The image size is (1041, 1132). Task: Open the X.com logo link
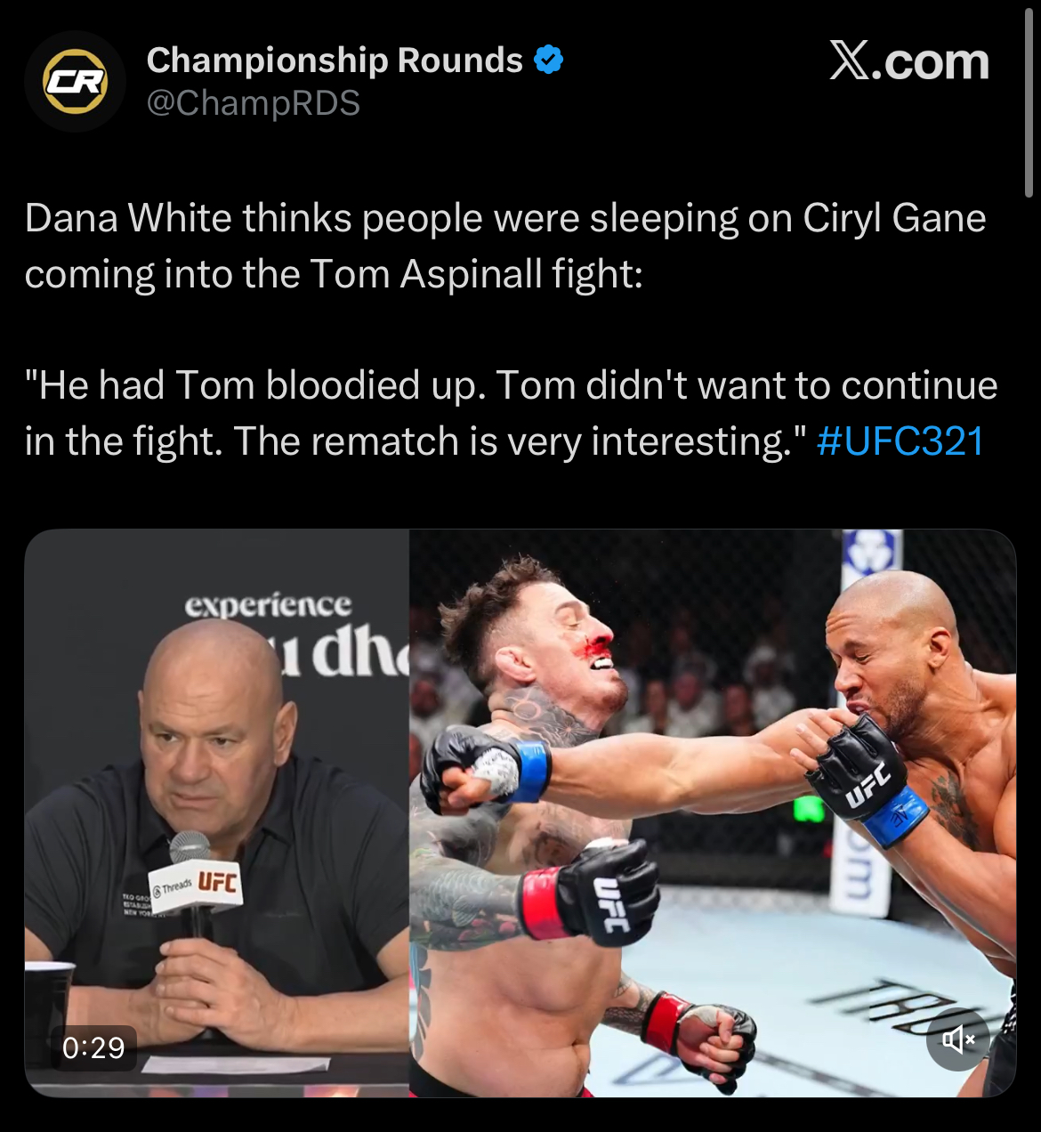[909, 61]
